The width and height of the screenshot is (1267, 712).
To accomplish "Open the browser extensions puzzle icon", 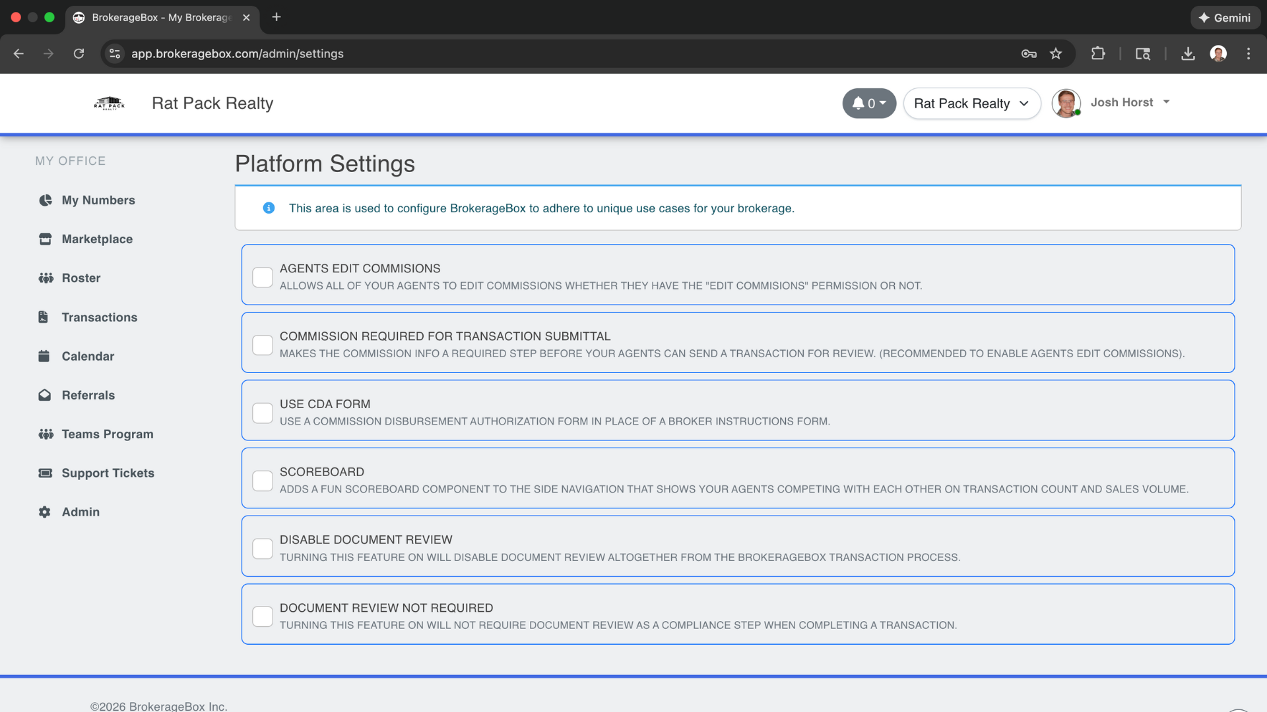I will coord(1098,53).
